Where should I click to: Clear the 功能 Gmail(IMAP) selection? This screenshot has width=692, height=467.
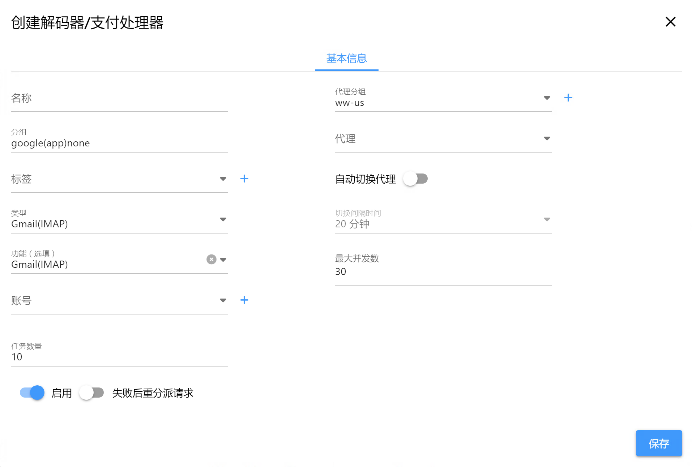coord(212,260)
